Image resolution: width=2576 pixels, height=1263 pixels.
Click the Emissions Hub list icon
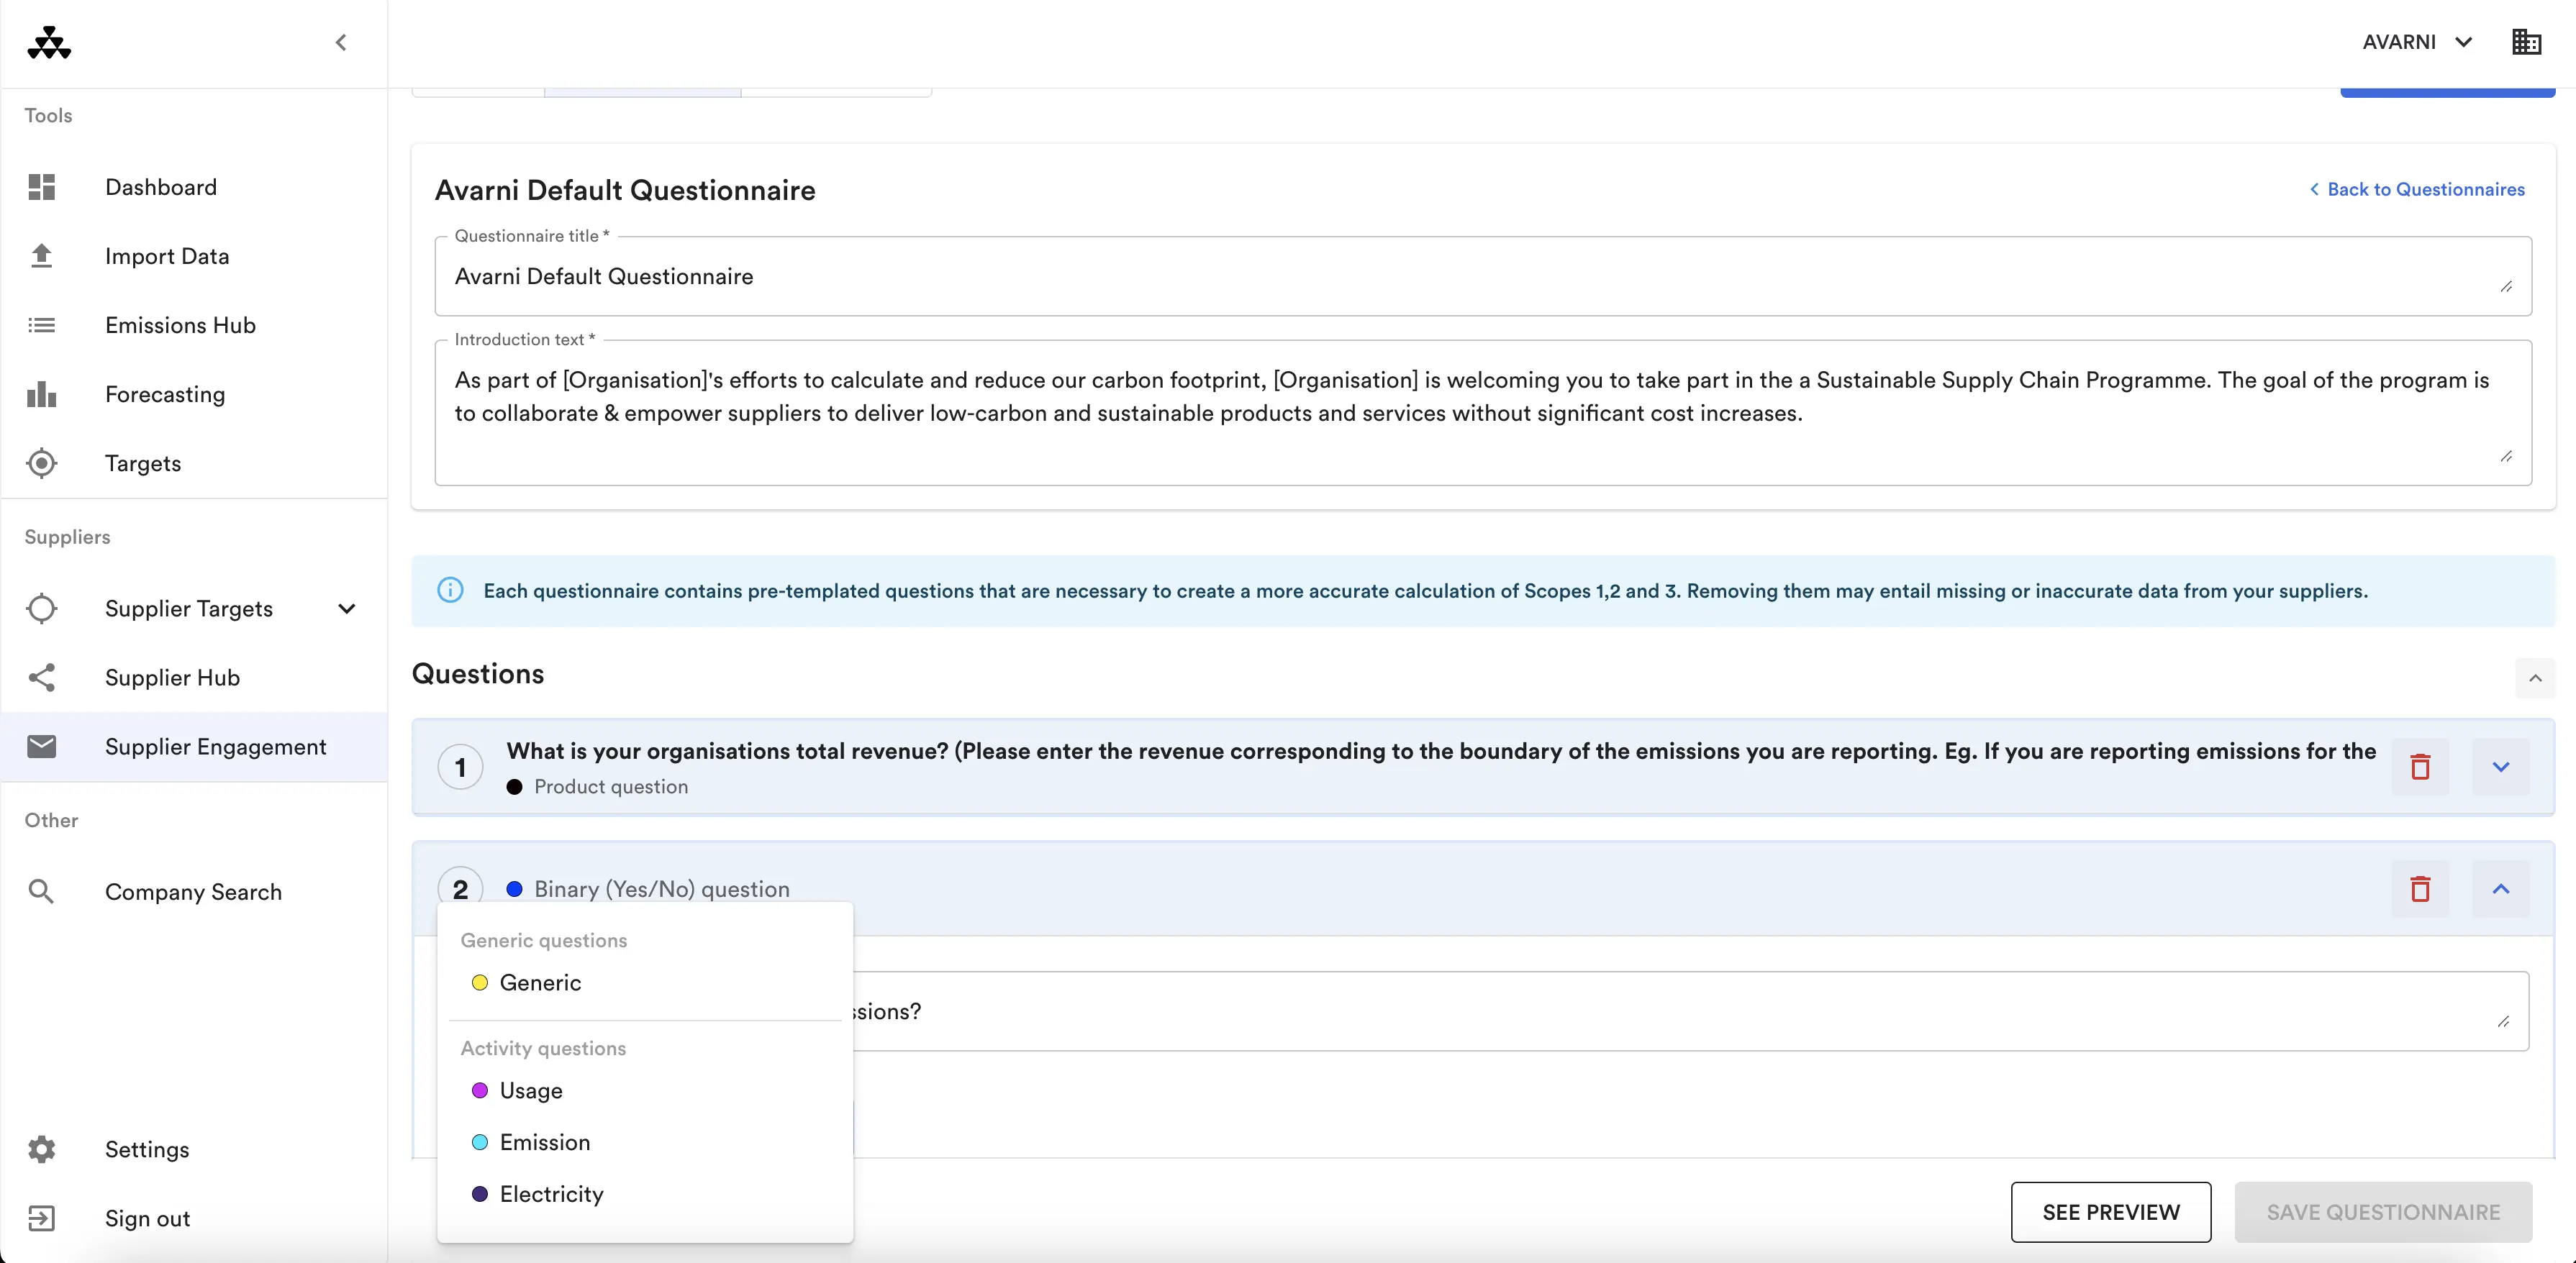click(41, 325)
